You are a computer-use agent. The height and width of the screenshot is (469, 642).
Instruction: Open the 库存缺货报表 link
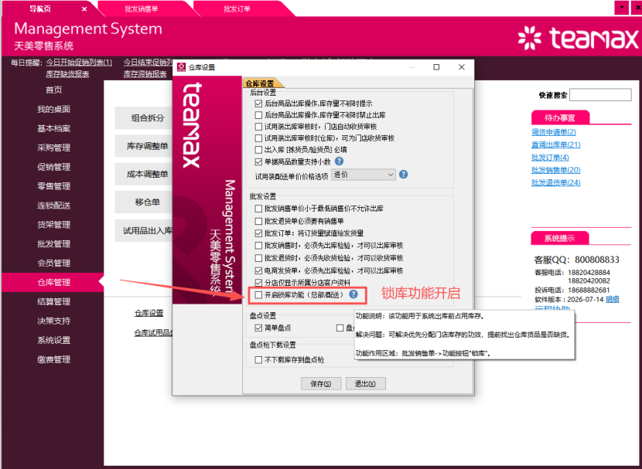(x=67, y=74)
